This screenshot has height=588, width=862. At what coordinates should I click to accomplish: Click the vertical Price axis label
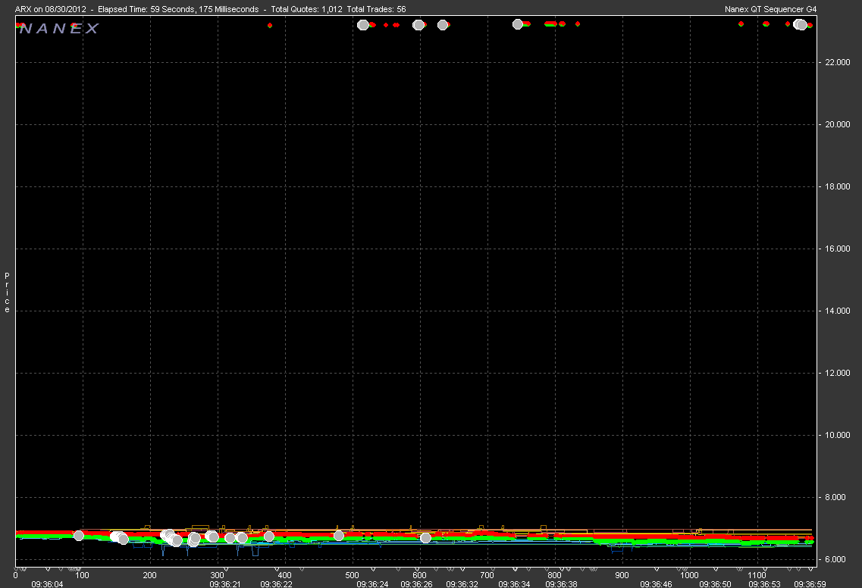tap(7, 292)
